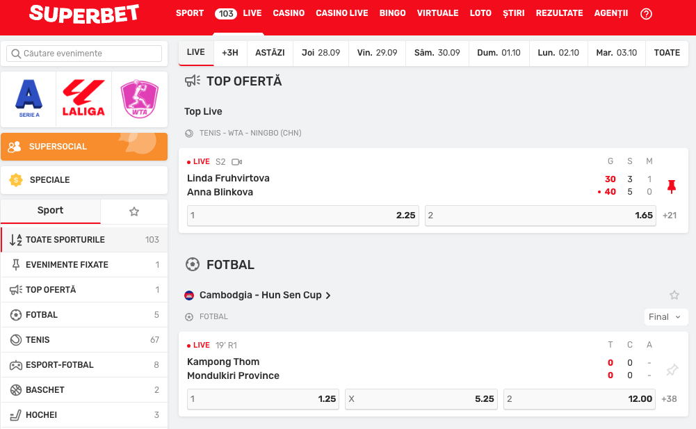Select the Astăzi tab
696x429 pixels.
click(270, 53)
